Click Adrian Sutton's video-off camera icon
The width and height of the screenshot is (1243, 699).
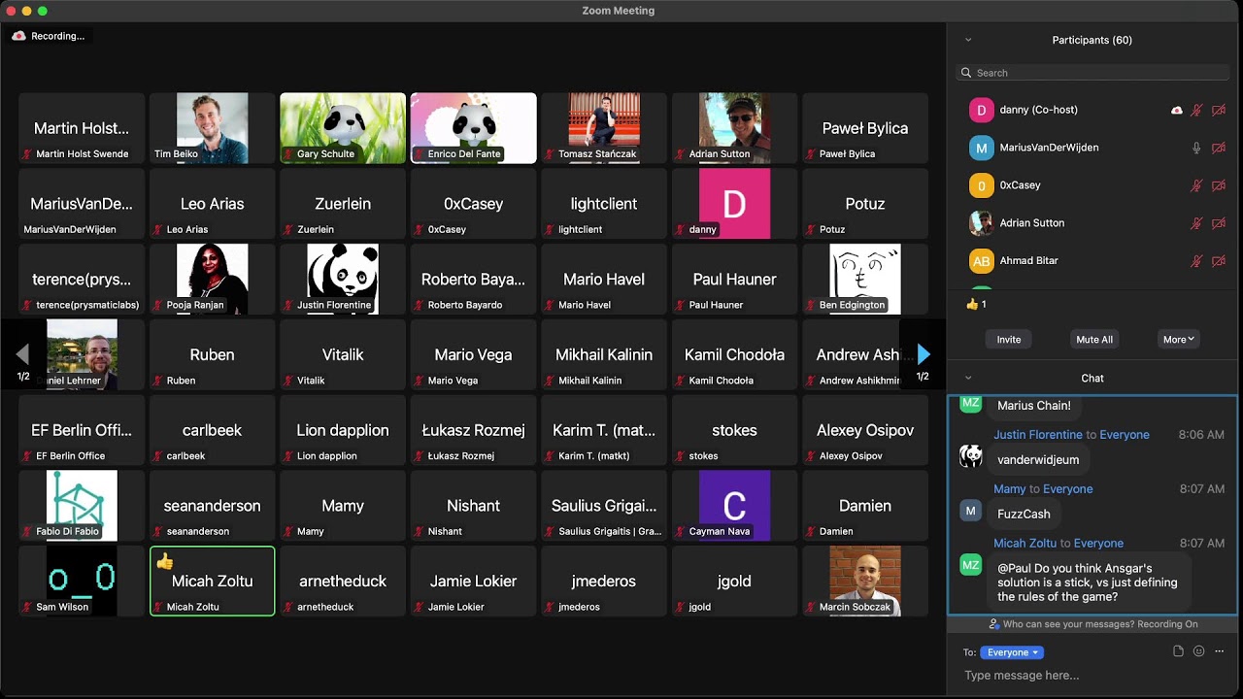click(1219, 223)
